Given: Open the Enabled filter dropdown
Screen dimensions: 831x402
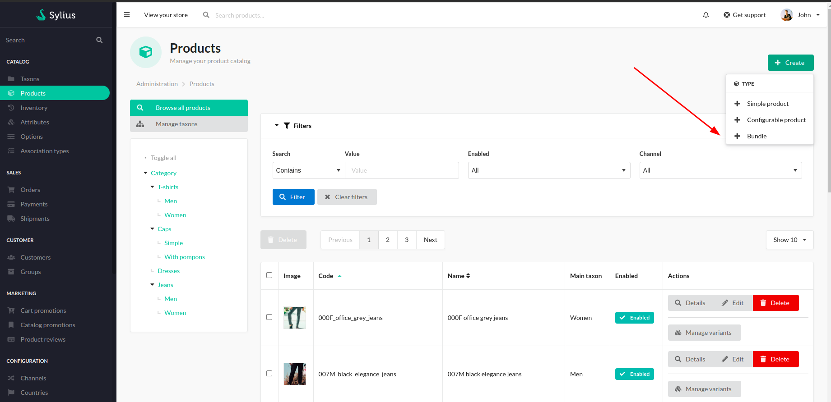Looking at the screenshot, I should 549,170.
